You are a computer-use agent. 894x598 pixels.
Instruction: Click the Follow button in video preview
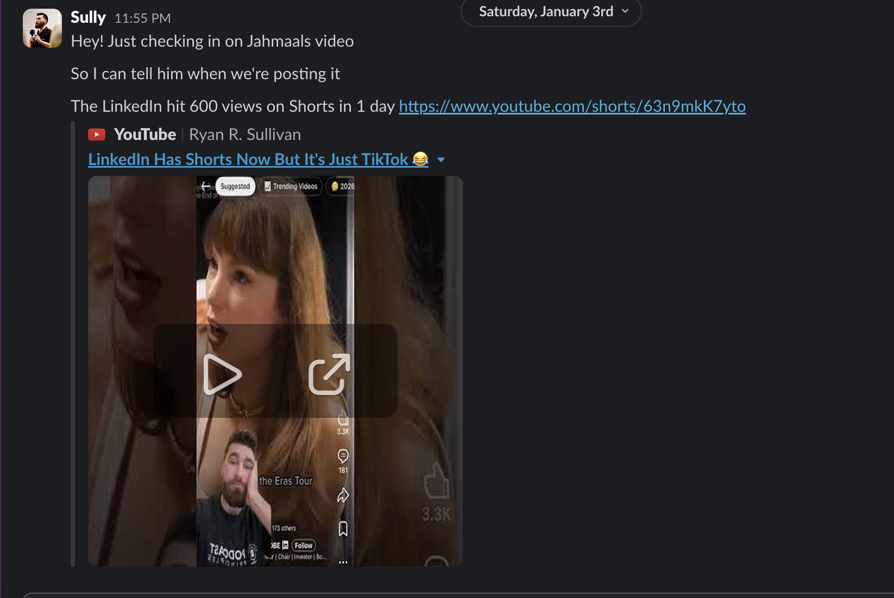click(x=304, y=545)
